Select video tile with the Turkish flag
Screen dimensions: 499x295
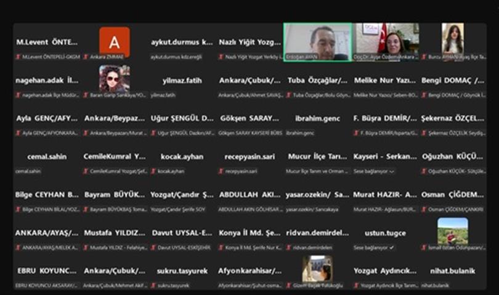point(386,42)
